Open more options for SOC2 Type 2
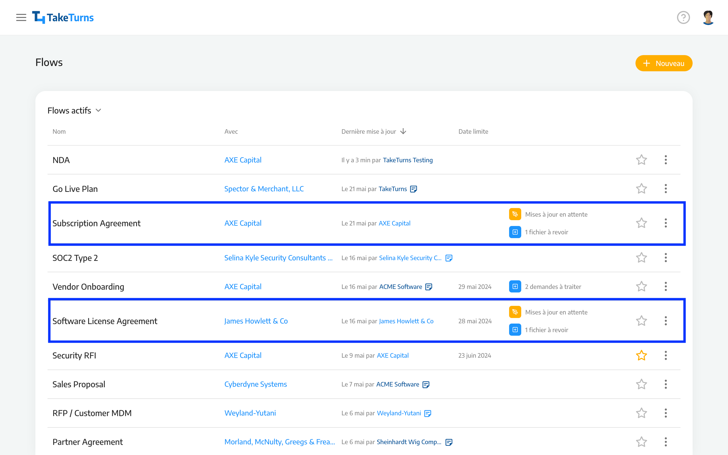Image resolution: width=728 pixels, height=455 pixels. click(x=666, y=258)
